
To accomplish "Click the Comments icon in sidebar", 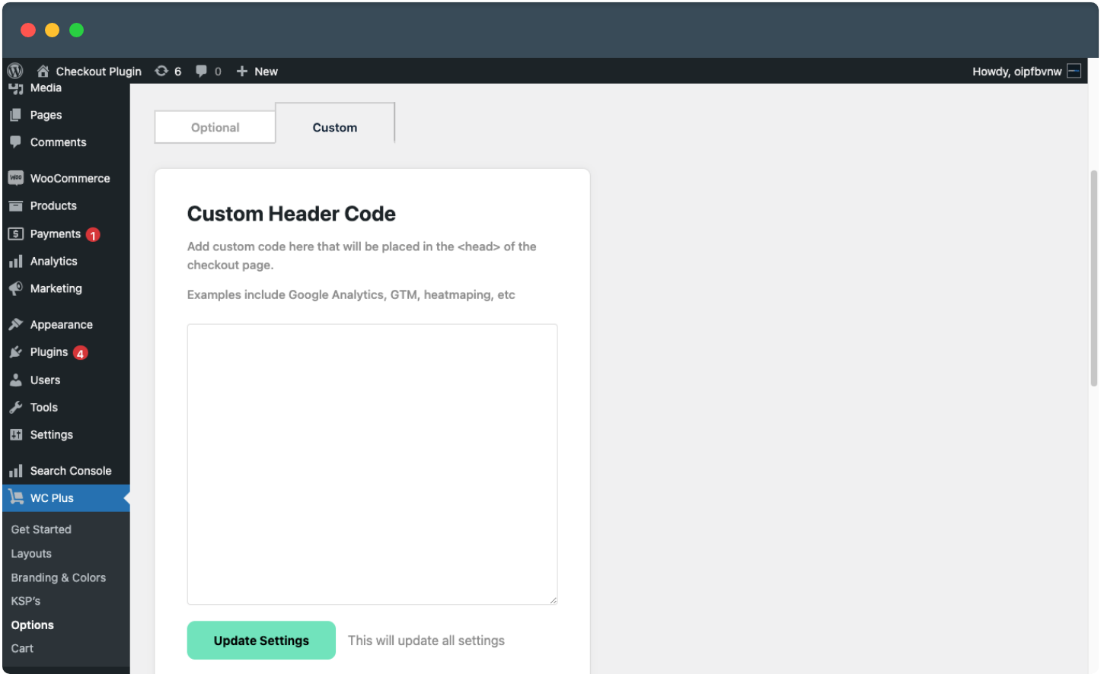I will (15, 141).
